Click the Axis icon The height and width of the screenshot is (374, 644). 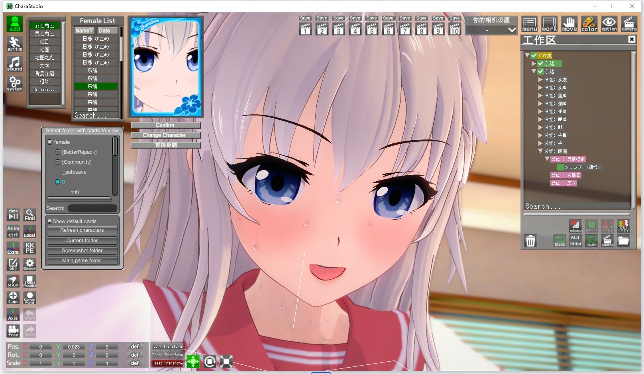click(13, 314)
